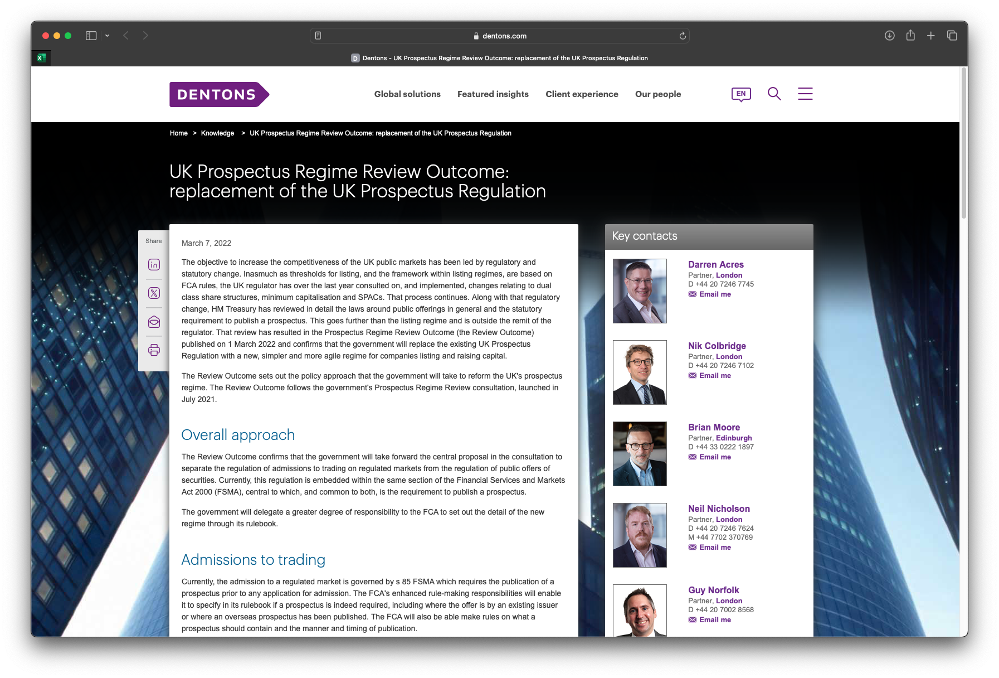Share article on LinkedIn
This screenshot has width=999, height=678.
click(x=154, y=265)
